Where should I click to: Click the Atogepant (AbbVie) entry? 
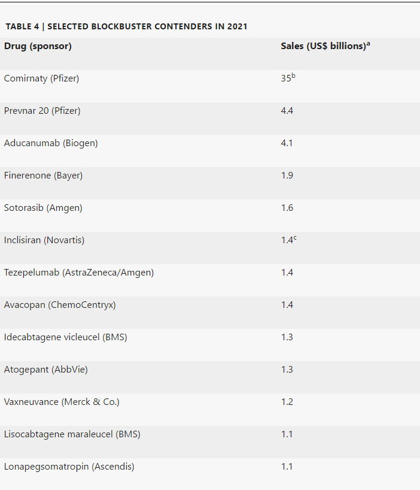click(46, 370)
